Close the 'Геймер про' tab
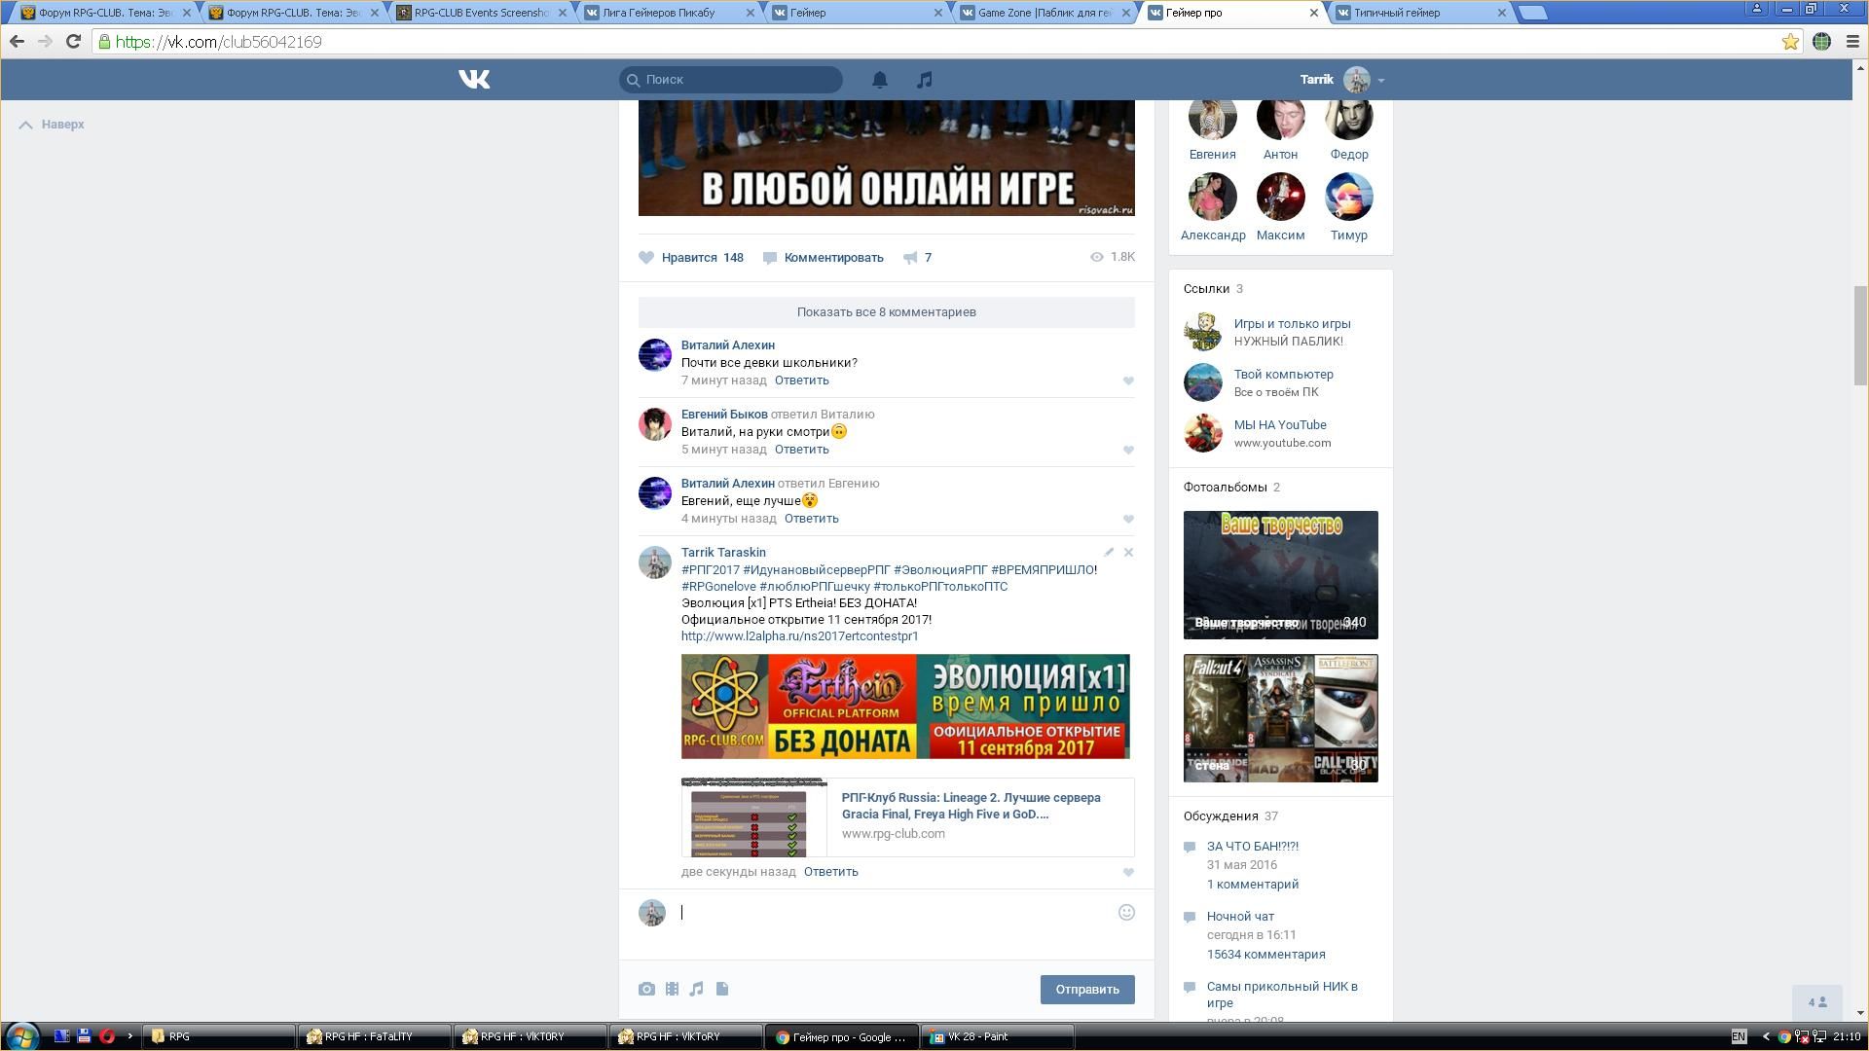The image size is (1869, 1051). (1313, 13)
